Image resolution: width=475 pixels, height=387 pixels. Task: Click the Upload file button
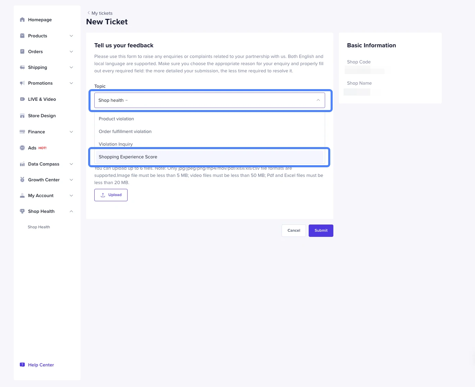click(111, 195)
